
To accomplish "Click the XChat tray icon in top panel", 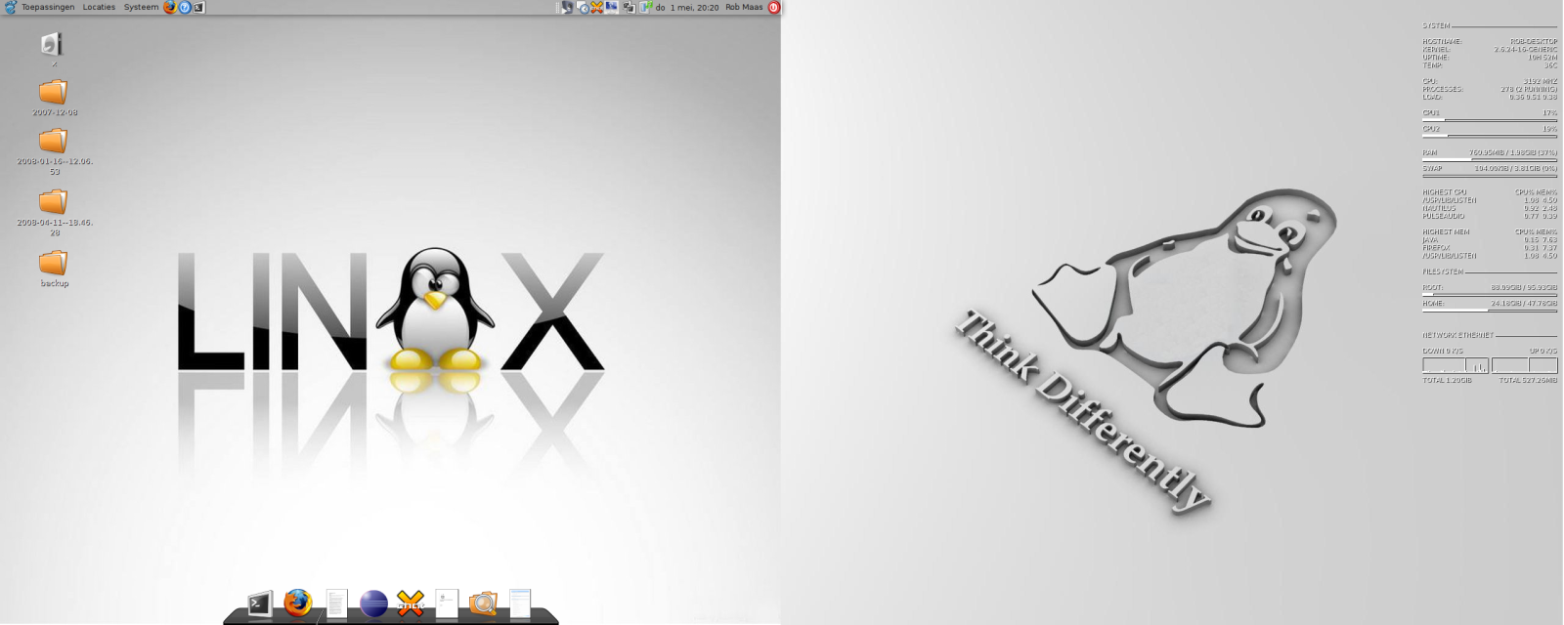I will 596,7.
